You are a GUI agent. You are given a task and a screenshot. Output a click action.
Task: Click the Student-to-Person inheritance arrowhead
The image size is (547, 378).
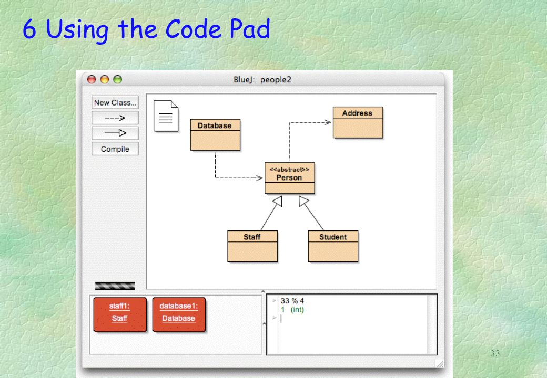(303, 201)
